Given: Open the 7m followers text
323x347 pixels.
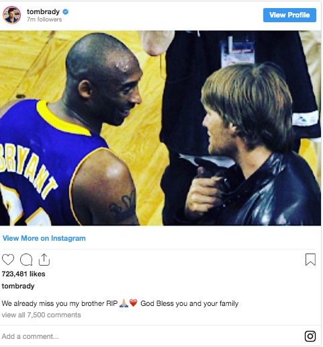Looking at the screenshot, I should click(44, 20).
